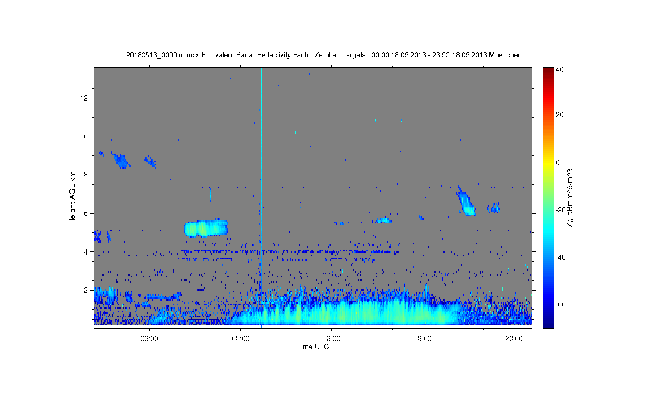Screen dimensions: 659x395
Task: Click the green boundary layer echo at 13:00
Action: [x=333, y=312]
